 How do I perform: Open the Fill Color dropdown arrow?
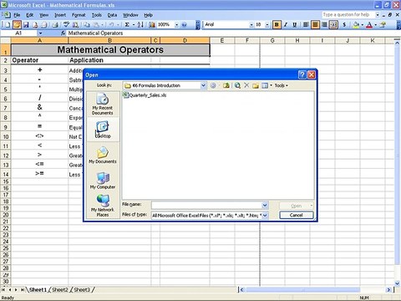coord(362,25)
